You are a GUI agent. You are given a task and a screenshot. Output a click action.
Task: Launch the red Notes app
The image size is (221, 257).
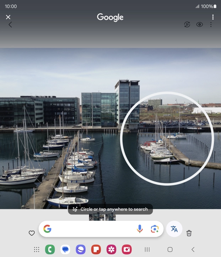pyautogui.click(x=96, y=250)
